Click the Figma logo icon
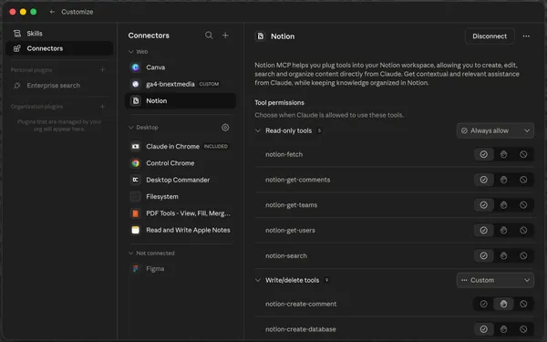This screenshot has height=342, width=547. click(135, 268)
